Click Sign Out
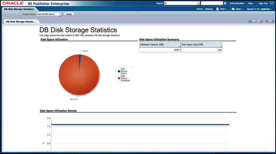The image size is (276, 154). point(263,3)
